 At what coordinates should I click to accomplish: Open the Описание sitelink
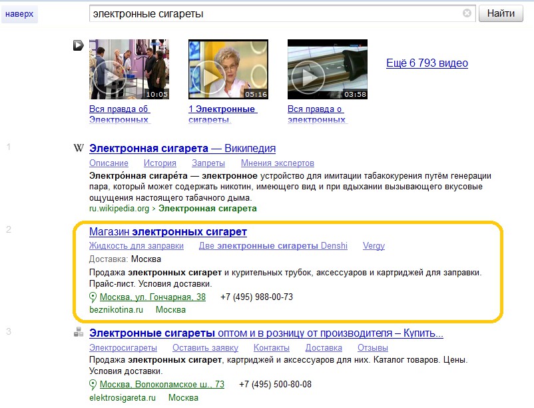(x=109, y=163)
